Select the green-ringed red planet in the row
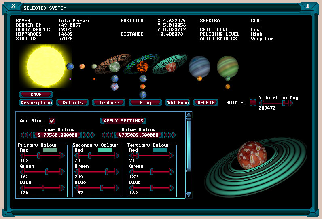Image resolution: width=322 pixels, height=219 pixels. coord(171,66)
